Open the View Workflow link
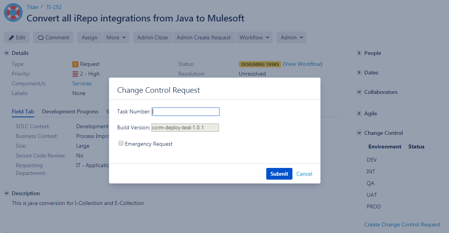This screenshot has width=449, height=233. point(302,64)
